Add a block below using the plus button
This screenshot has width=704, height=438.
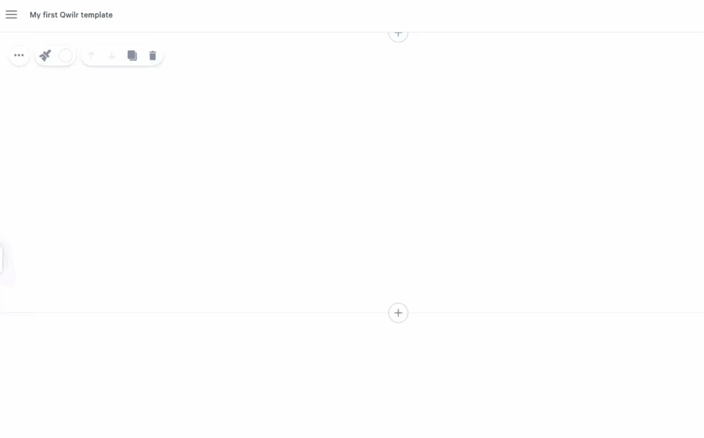[398, 312]
